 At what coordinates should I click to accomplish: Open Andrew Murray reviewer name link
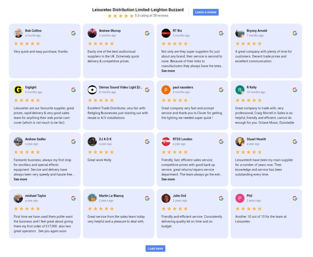tap(110, 31)
